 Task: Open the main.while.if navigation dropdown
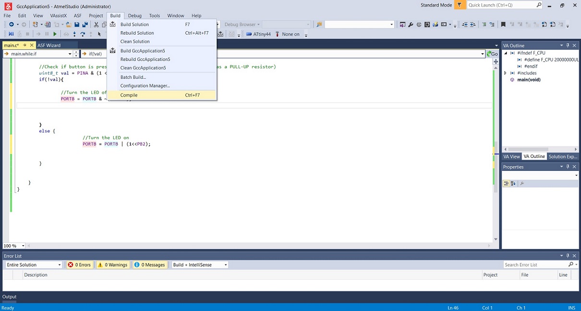coord(70,54)
